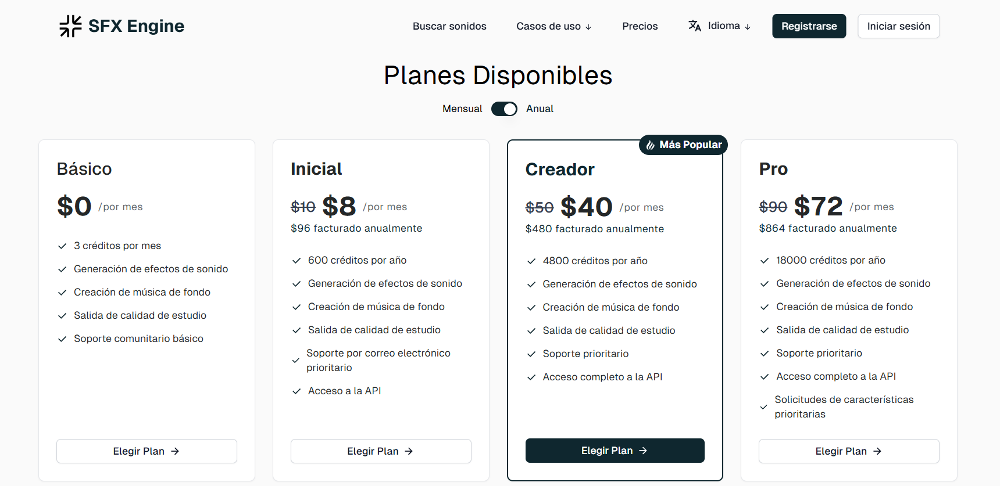
Task: Open Buscar sonidos in navigation
Action: point(449,26)
